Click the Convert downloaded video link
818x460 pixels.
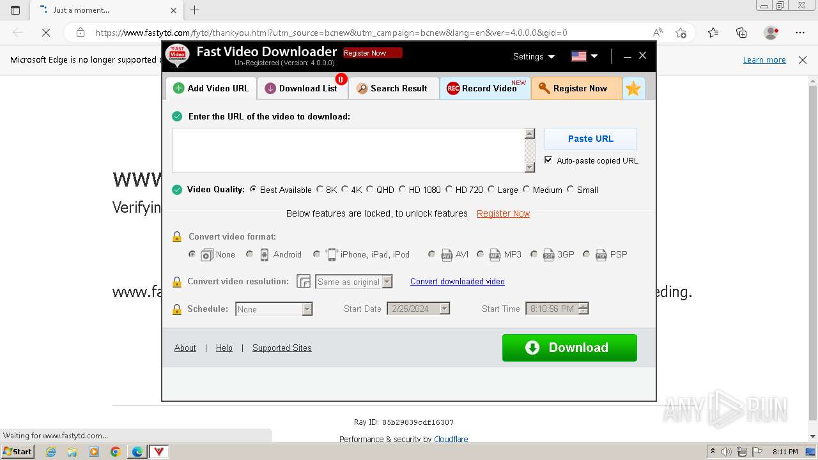click(458, 281)
